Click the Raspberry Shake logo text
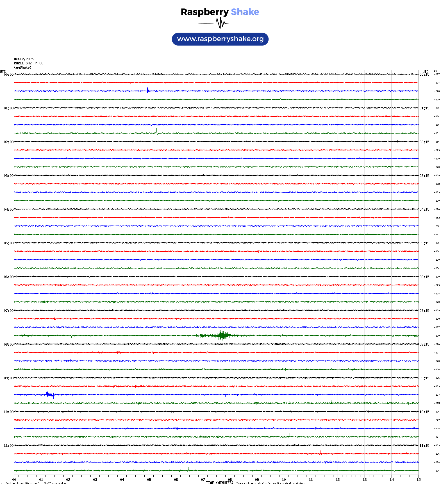Screen dimensions: 441x487 click(x=220, y=12)
